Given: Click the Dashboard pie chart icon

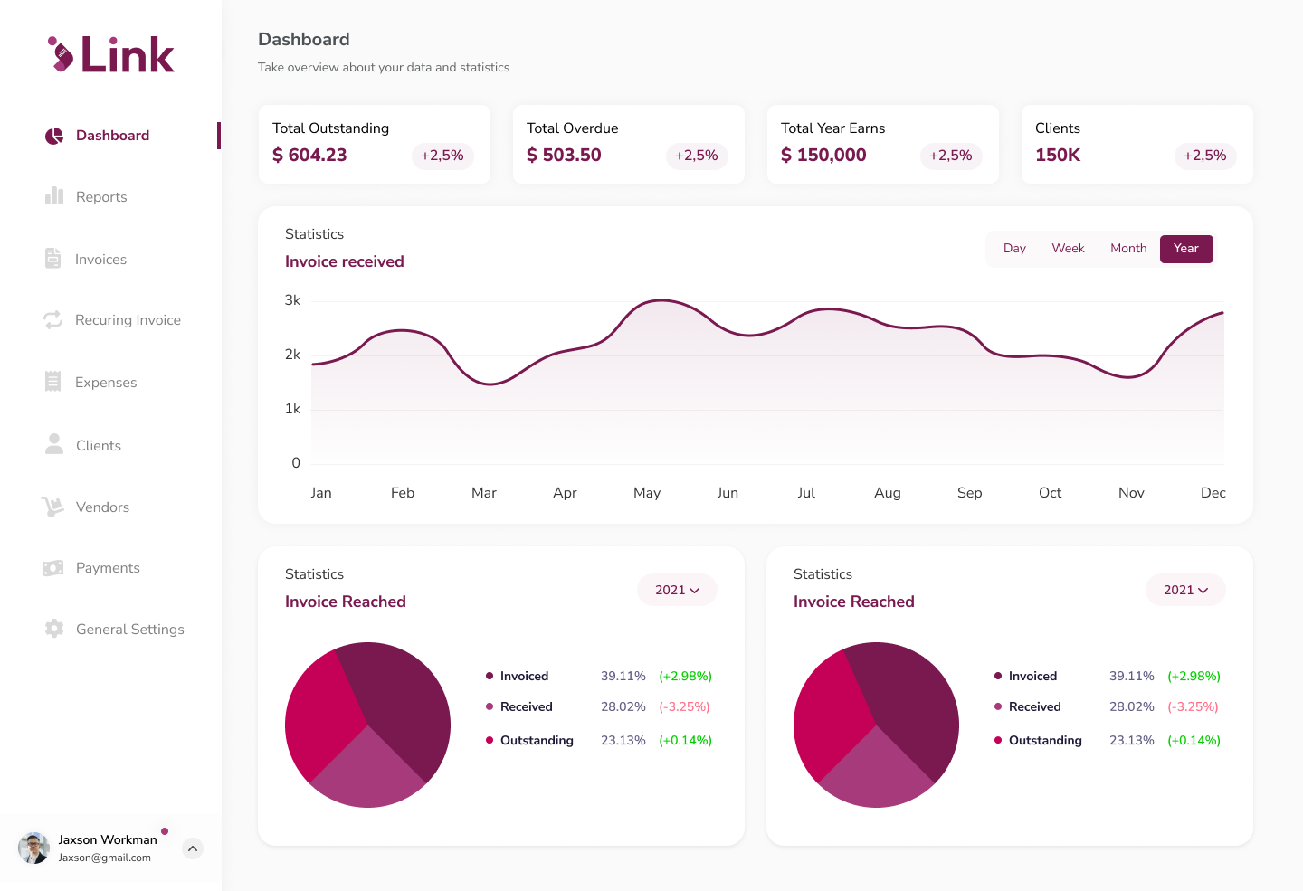Looking at the screenshot, I should pos(54,136).
